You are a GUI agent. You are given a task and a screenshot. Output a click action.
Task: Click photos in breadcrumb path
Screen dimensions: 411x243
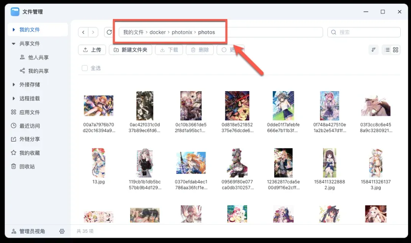click(x=206, y=32)
